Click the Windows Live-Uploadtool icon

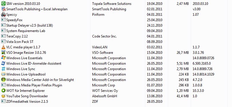point(3,74)
